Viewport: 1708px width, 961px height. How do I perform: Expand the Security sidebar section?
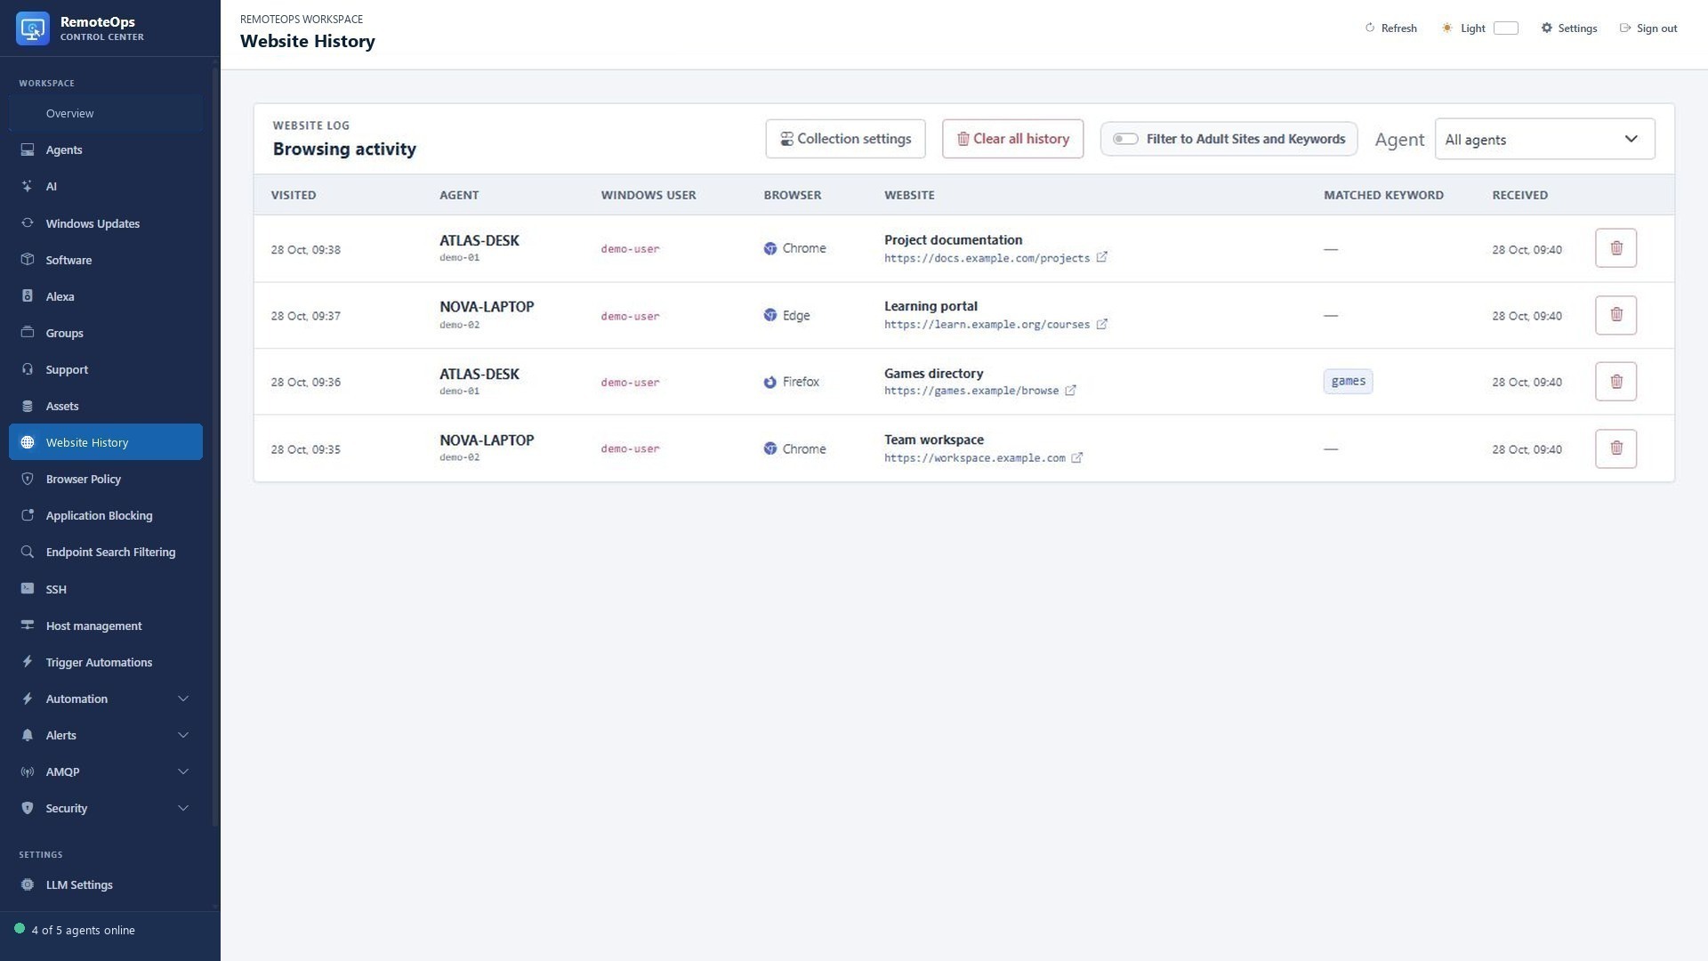106,808
